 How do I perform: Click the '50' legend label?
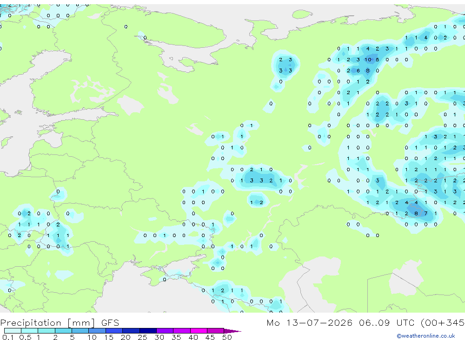click(x=227, y=337)
